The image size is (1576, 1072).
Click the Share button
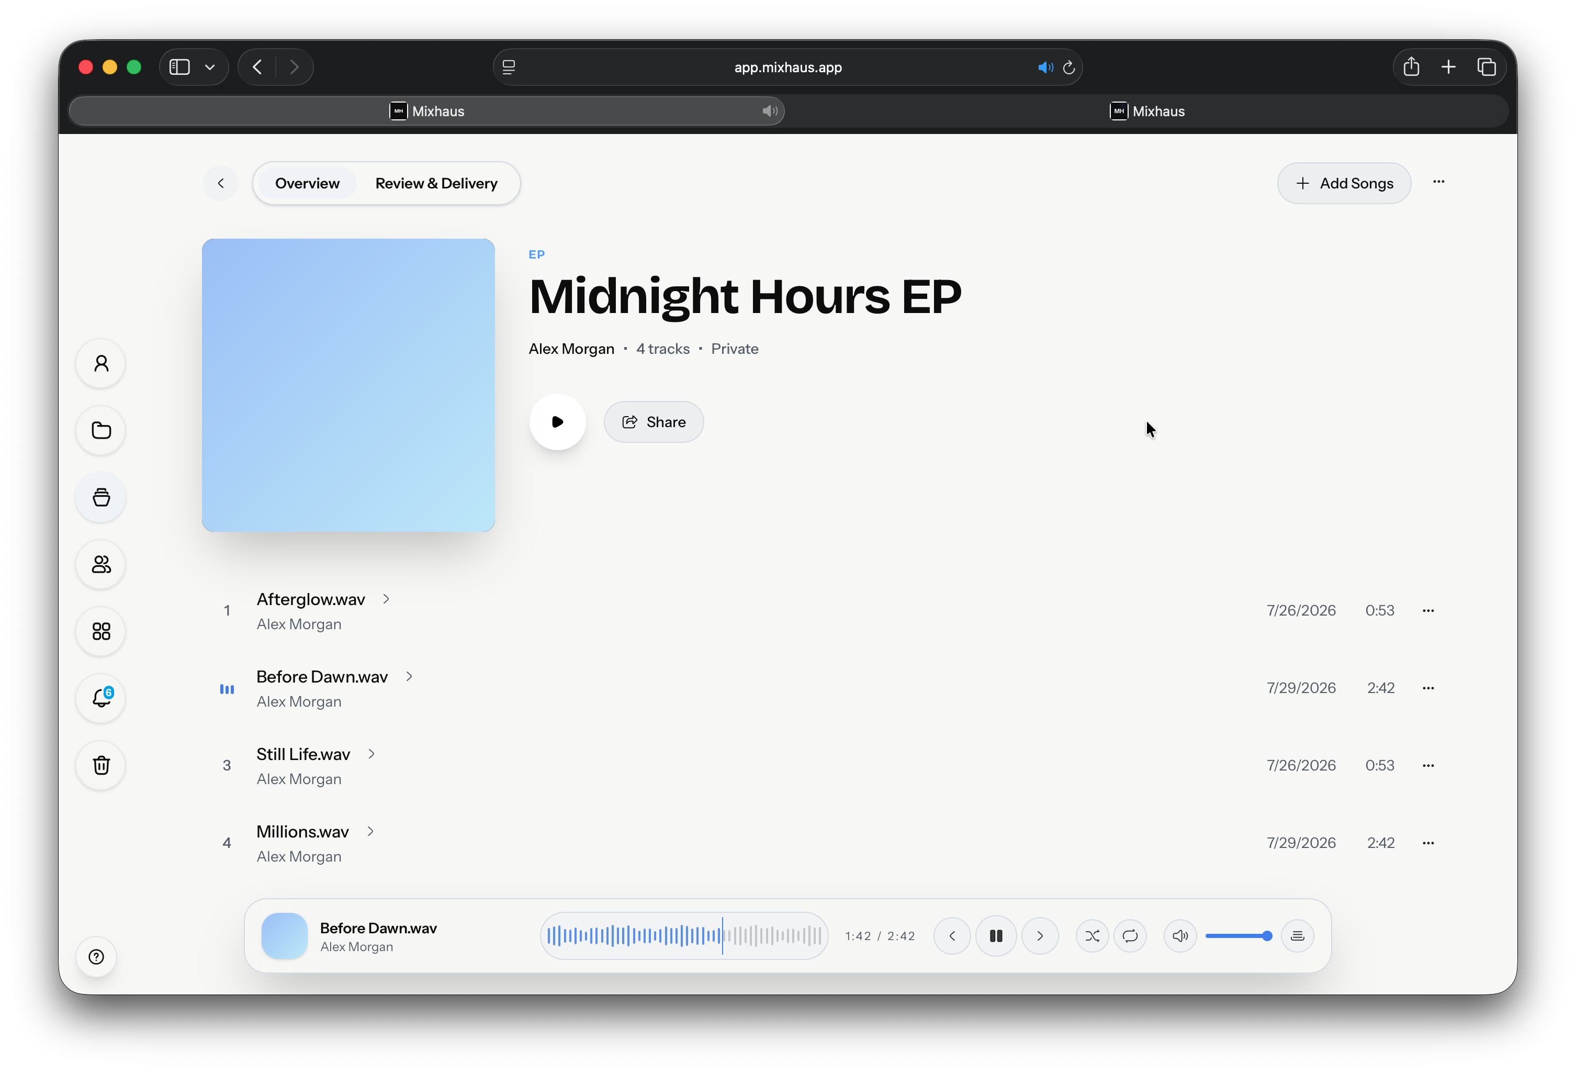[x=654, y=422]
